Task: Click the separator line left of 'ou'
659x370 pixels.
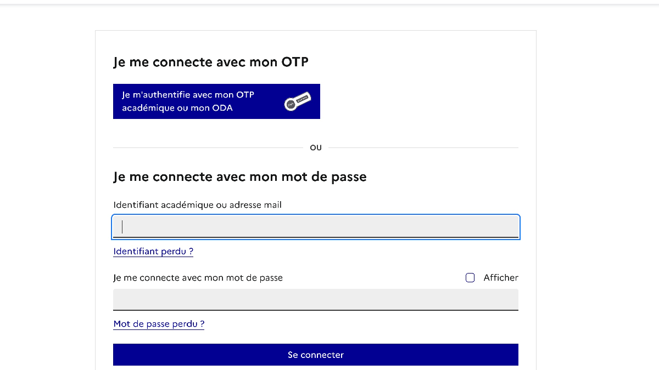Action: click(208, 148)
